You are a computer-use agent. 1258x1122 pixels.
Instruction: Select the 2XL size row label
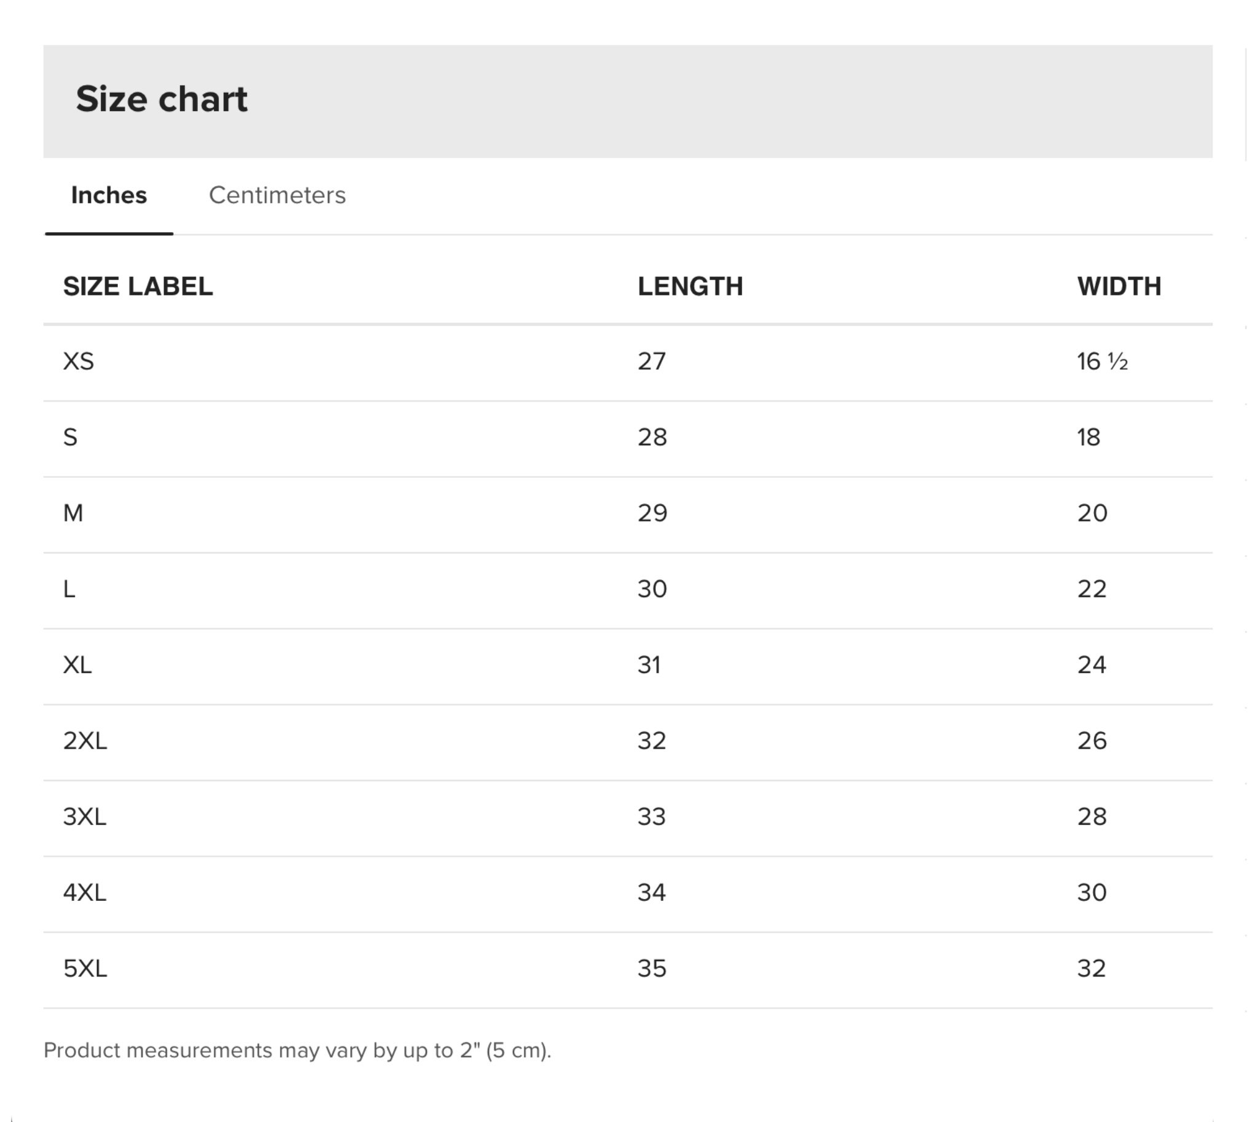coord(85,741)
